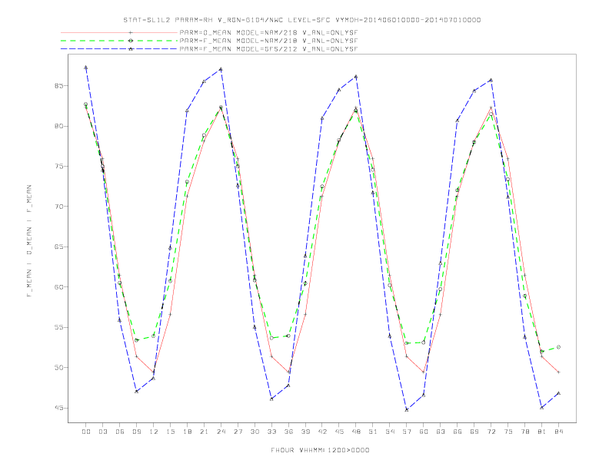
Task: Click x-axis tick label 09
Action: pyautogui.click(x=137, y=432)
